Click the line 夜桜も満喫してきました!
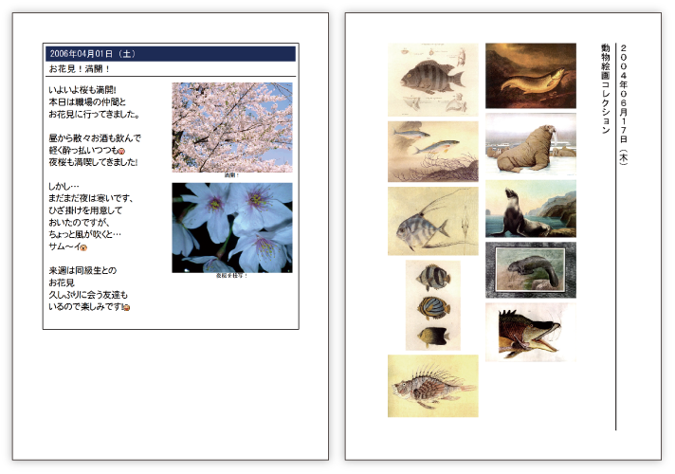This screenshot has height=474, width=675. 93,162
